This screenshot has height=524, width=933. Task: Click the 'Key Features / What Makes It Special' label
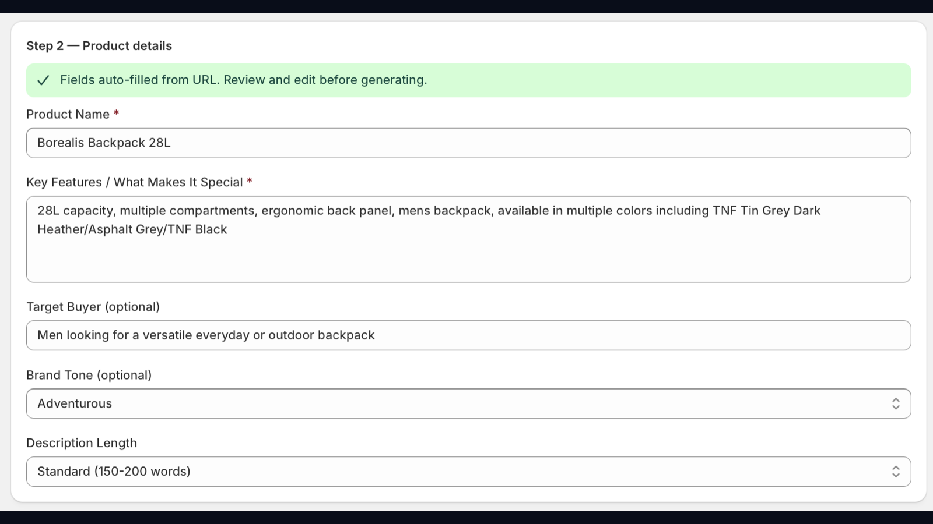click(134, 182)
